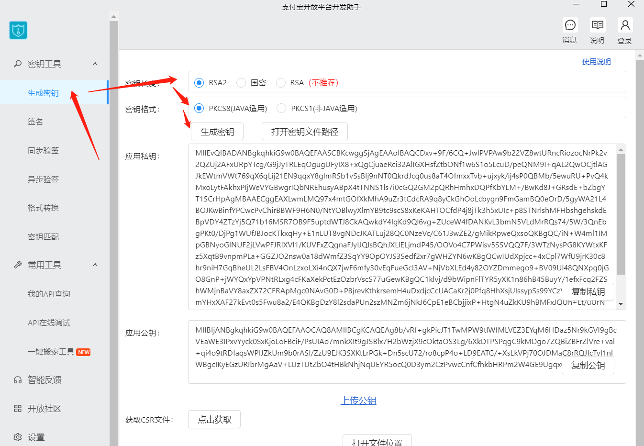Click private key scrollbar up arrow
The width and height of the screenshot is (644, 446).
click(621, 149)
